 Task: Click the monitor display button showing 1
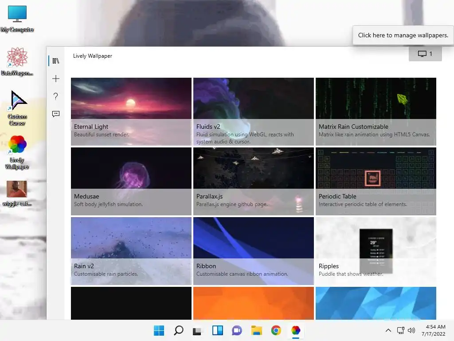coord(425,54)
